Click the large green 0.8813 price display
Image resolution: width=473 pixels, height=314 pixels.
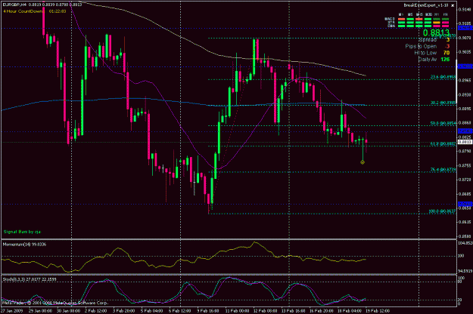tap(436, 32)
